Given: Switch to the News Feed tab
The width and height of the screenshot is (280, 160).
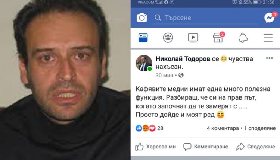Looking at the screenshot, I should [x=143, y=38].
